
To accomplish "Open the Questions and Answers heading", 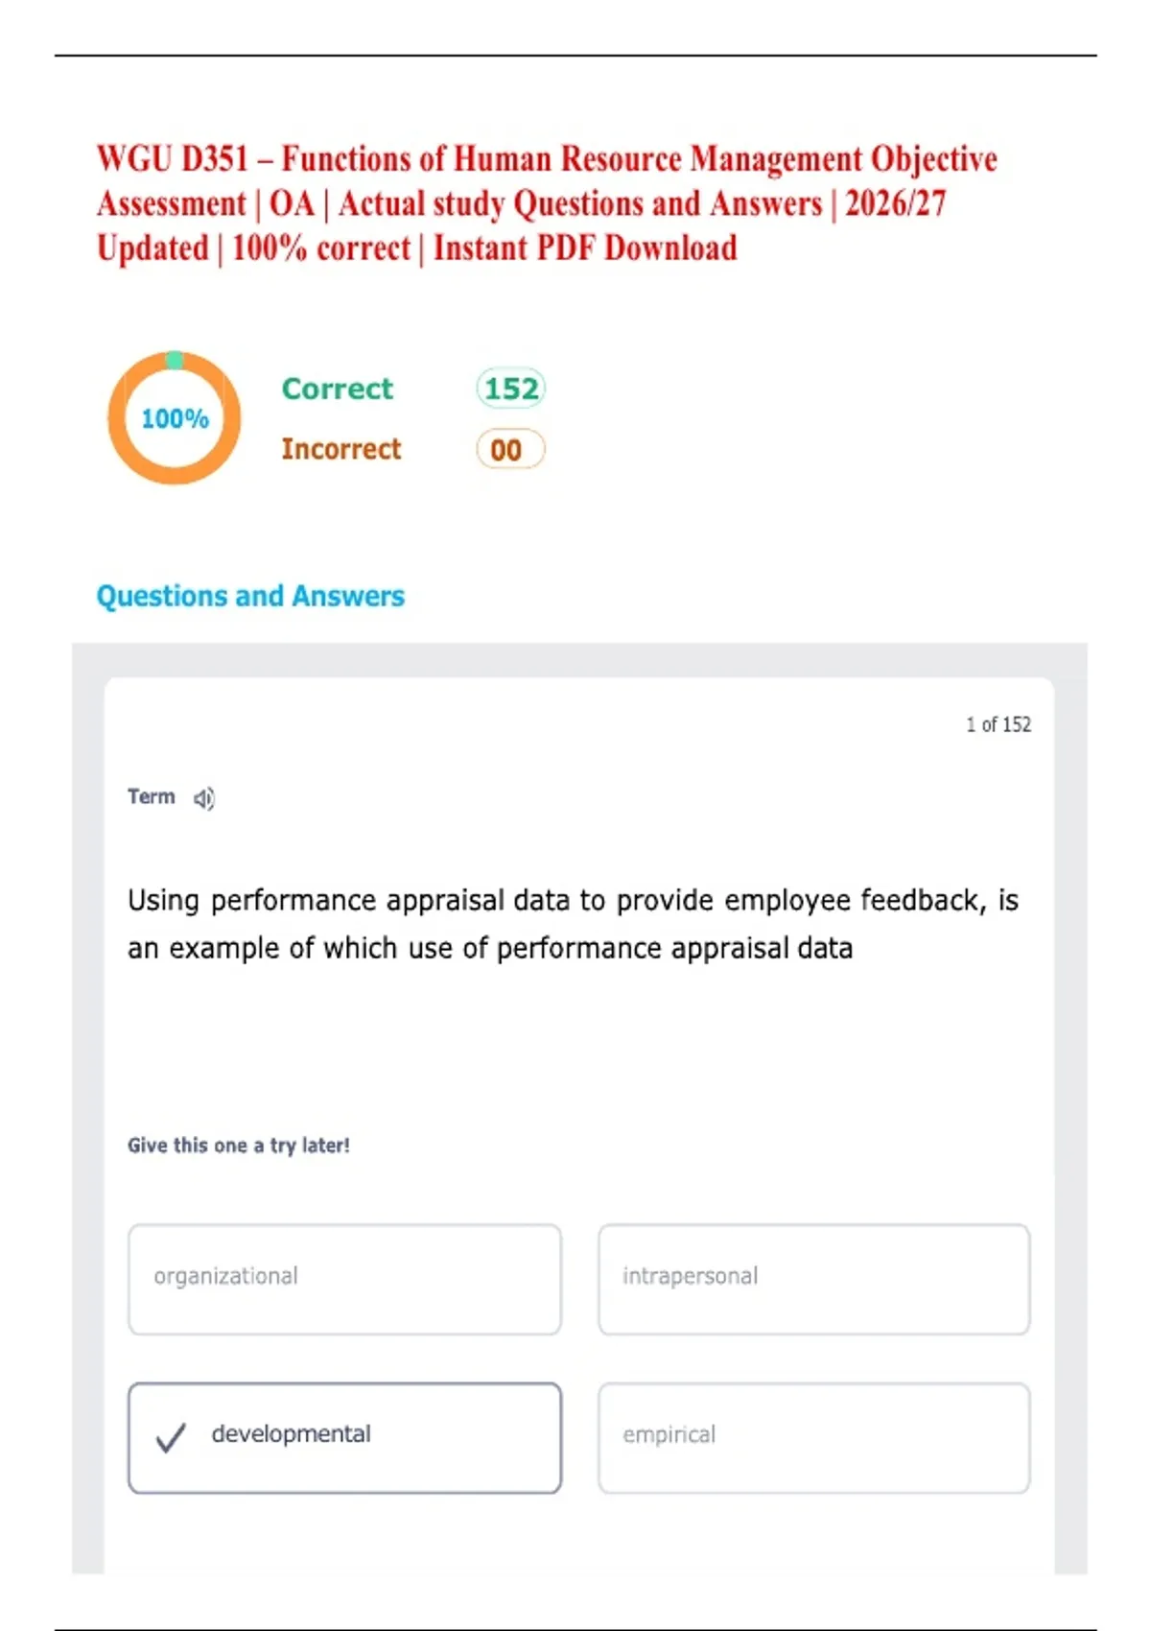I will (x=250, y=596).
